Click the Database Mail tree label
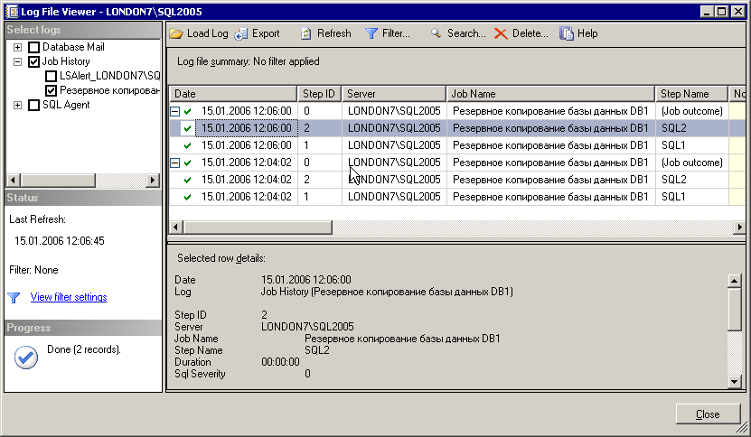 (x=73, y=47)
